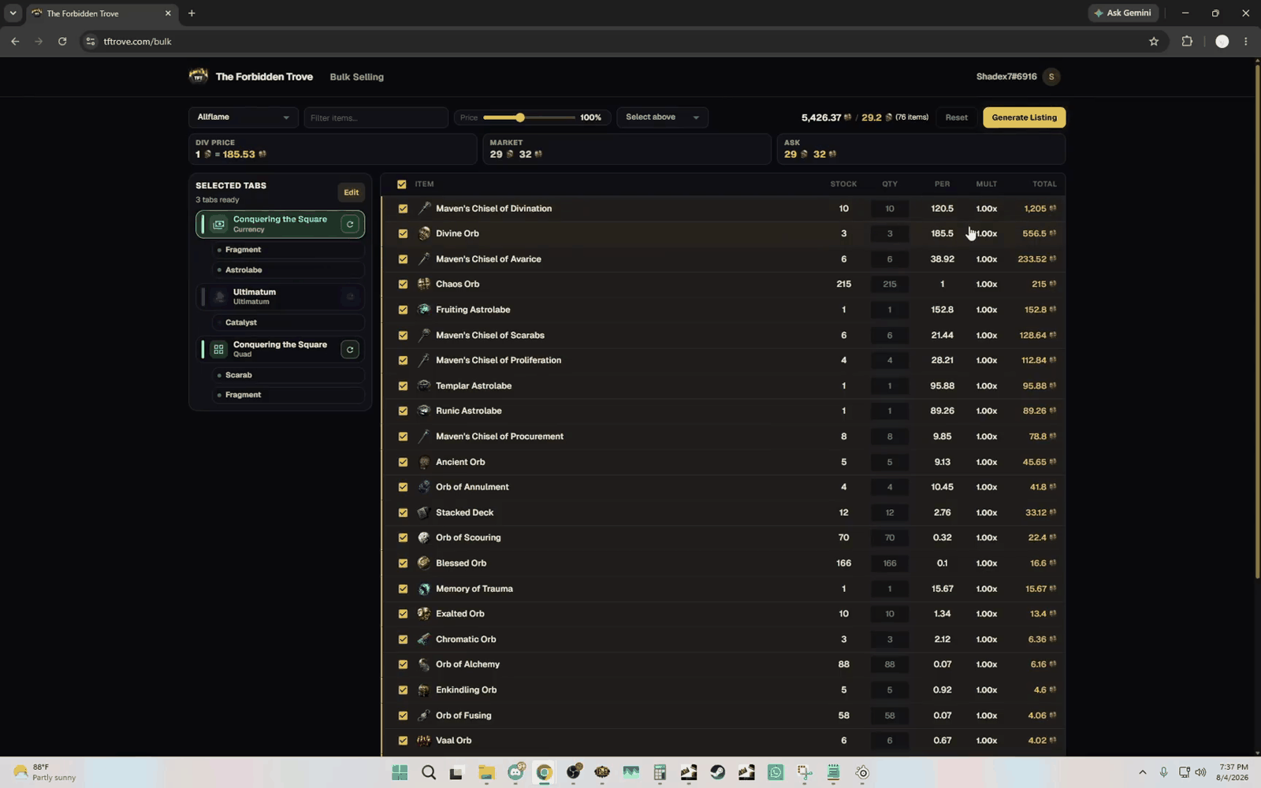Viewport: 1261px width, 788px height.
Task: Reset the current selection
Action: [x=957, y=117]
